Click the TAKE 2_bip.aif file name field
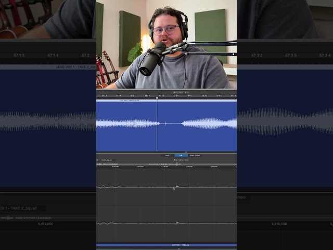The height and width of the screenshot is (250, 333). click(106, 160)
